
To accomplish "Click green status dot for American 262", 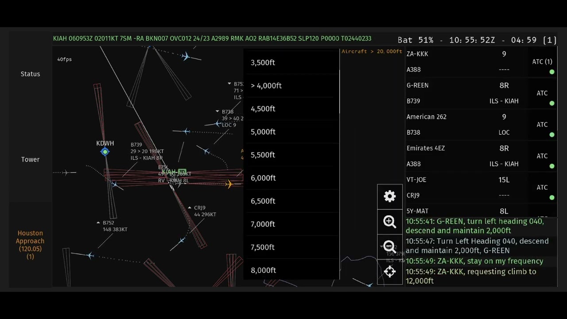I will (x=552, y=135).
